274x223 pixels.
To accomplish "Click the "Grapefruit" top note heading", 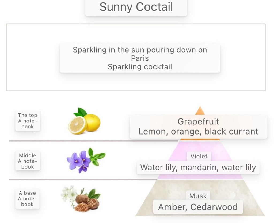I will (x=198, y=121).
